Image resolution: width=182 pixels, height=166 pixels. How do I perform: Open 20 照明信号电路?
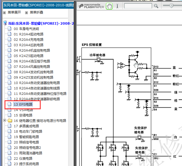26,142
